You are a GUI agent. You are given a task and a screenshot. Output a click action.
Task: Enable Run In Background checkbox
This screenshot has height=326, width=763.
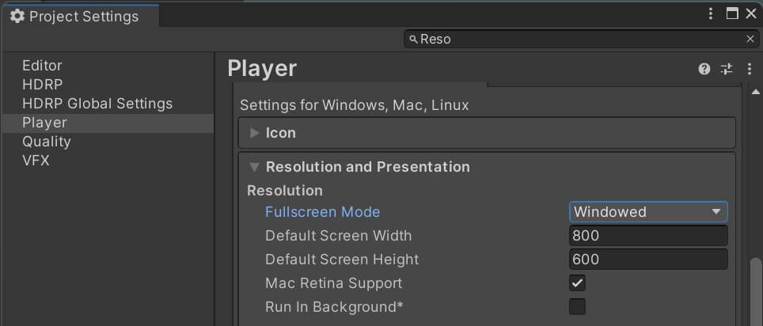(577, 306)
